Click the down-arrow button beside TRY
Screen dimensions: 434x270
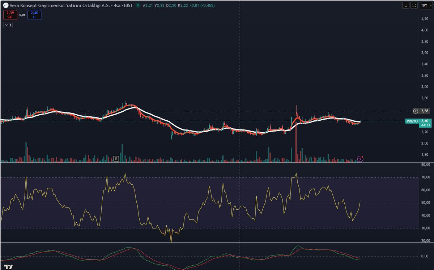[406, 5]
